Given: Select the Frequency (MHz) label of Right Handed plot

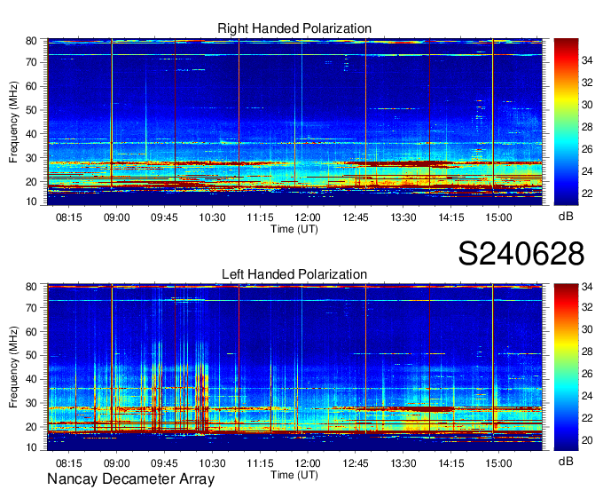Looking at the screenshot, I should (x=13, y=122).
